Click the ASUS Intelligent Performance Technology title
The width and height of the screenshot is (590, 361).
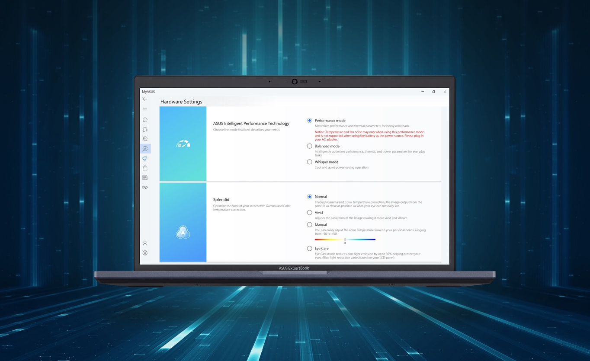[x=251, y=123]
